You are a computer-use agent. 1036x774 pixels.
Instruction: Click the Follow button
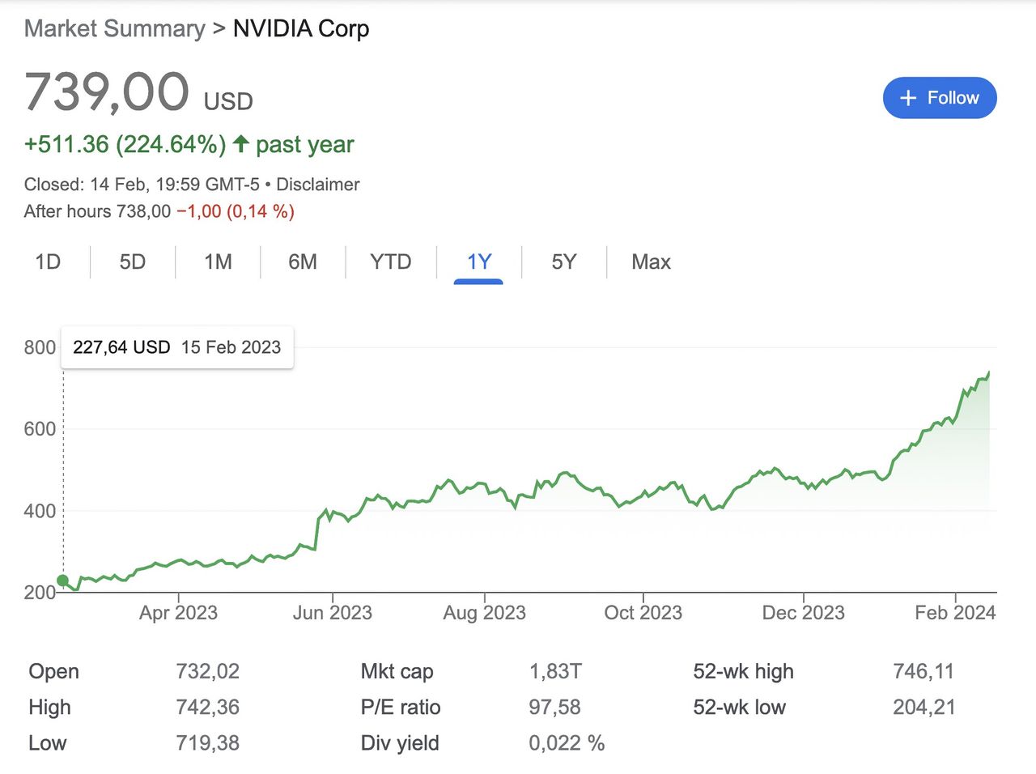(939, 98)
